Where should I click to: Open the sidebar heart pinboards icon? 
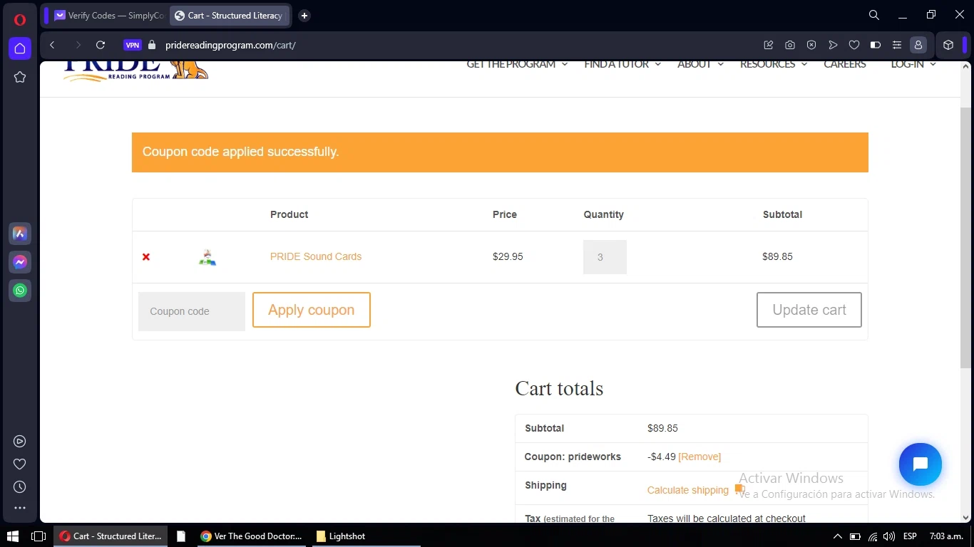coord(20,464)
